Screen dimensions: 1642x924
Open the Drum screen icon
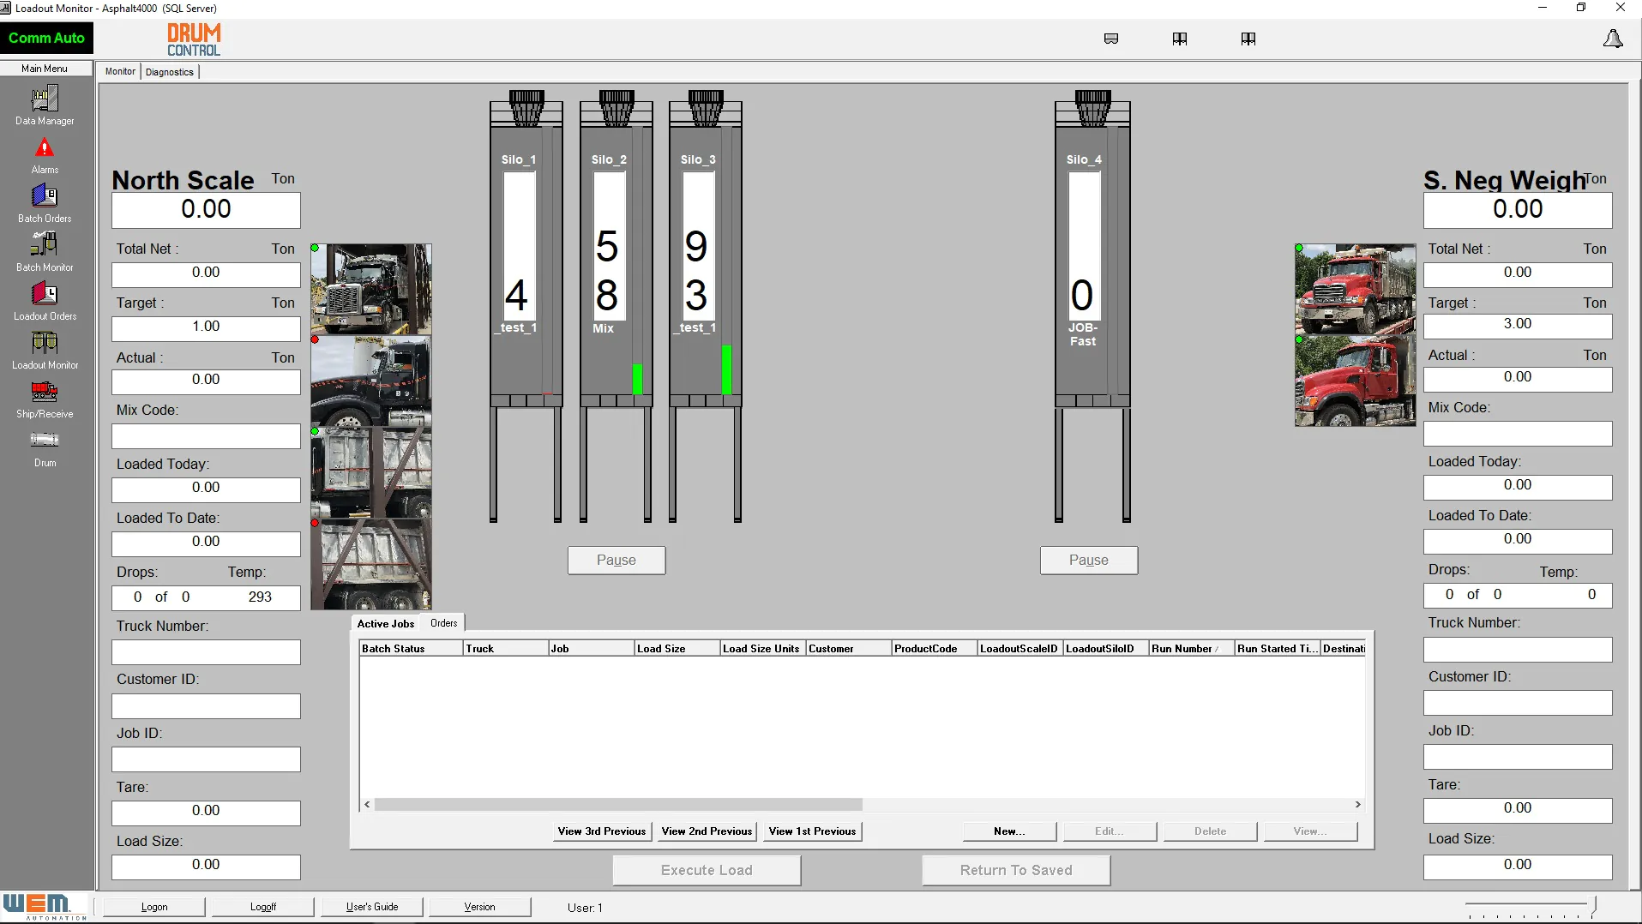[45, 447]
